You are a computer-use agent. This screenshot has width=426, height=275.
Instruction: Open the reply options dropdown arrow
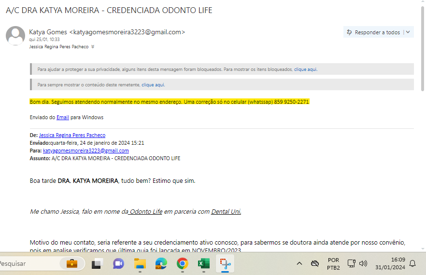408,32
